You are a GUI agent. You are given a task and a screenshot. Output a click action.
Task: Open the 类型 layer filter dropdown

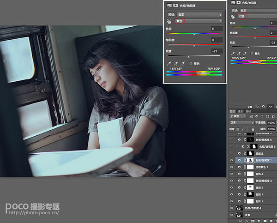click(x=238, y=116)
